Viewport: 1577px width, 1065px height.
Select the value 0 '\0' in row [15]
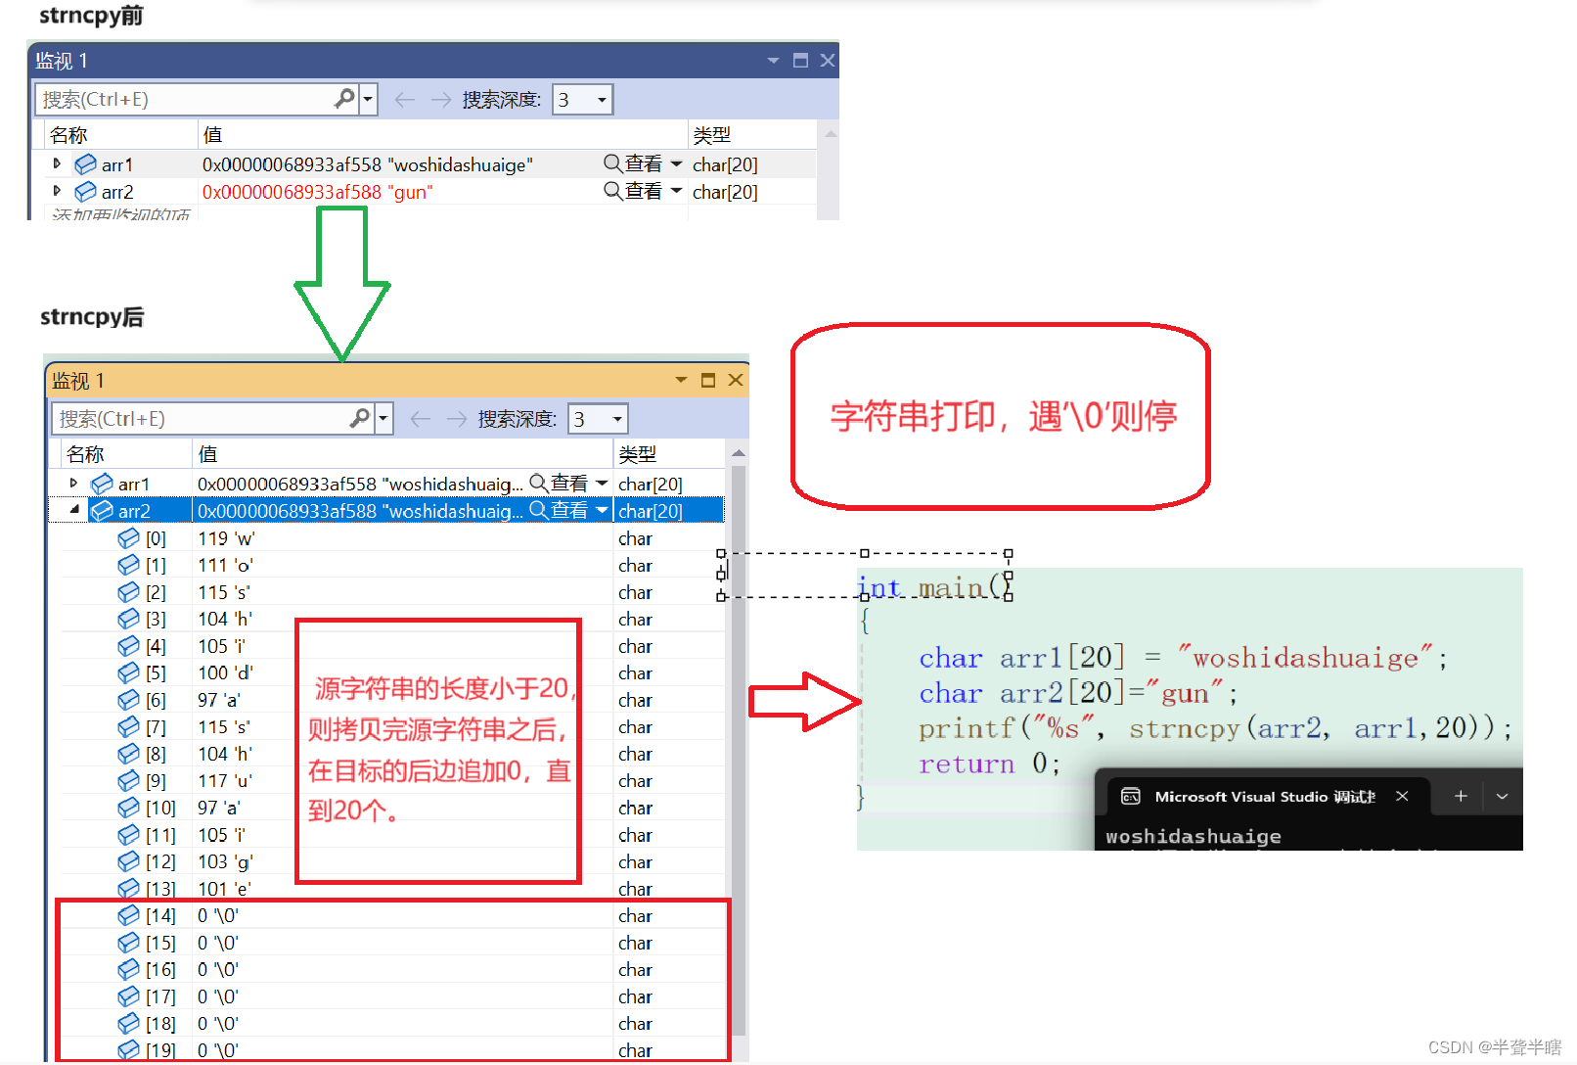(218, 943)
